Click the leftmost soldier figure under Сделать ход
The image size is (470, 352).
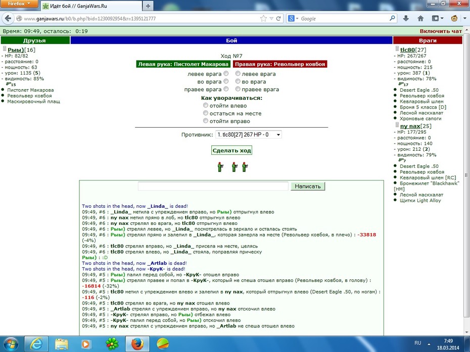[220, 167]
